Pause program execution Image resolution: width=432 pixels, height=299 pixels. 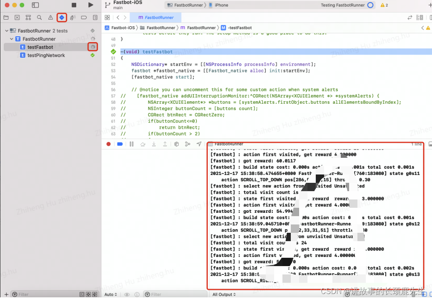[x=131, y=144]
